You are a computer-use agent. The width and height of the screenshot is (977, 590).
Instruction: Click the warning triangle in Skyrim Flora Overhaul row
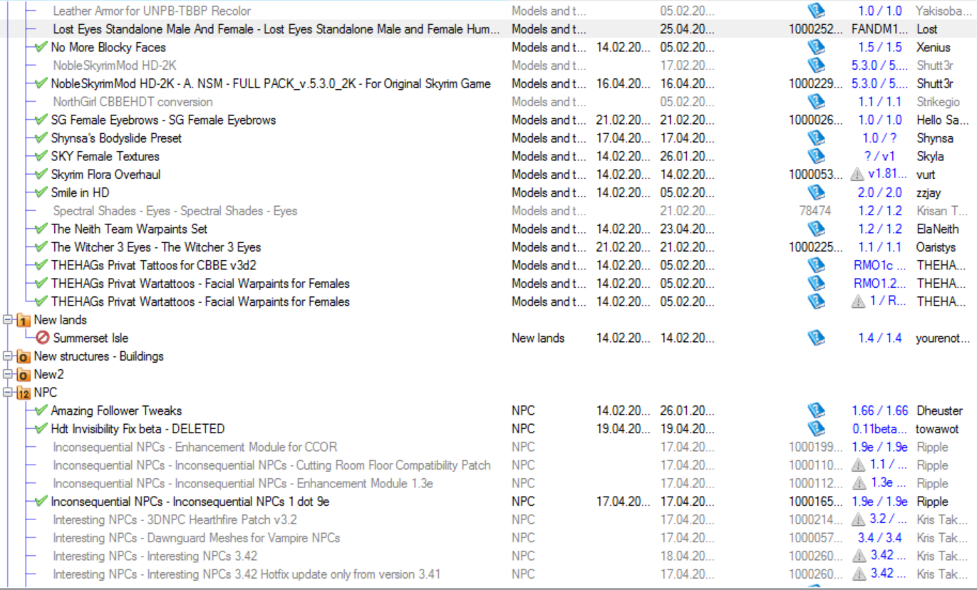click(x=858, y=175)
